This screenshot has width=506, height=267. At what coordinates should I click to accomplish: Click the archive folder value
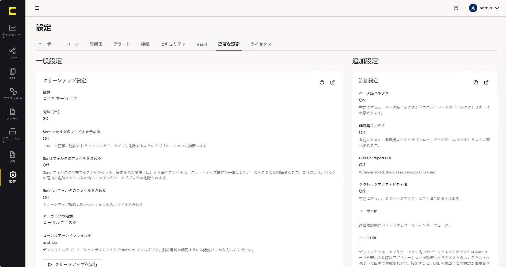[50, 243]
